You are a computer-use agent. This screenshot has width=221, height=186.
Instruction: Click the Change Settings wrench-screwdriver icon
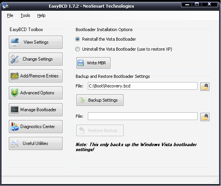pos(15,59)
